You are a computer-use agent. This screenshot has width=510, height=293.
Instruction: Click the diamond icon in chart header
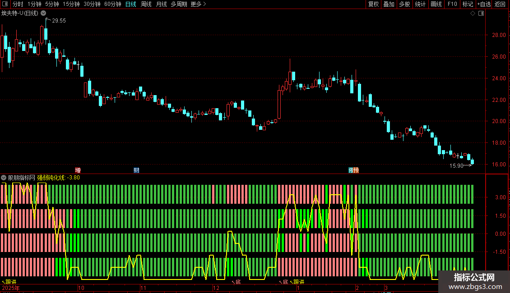click(x=473, y=14)
